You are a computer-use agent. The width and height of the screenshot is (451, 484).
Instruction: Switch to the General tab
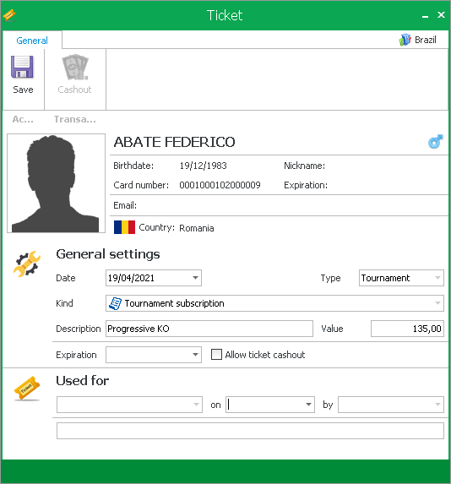coord(32,41)
